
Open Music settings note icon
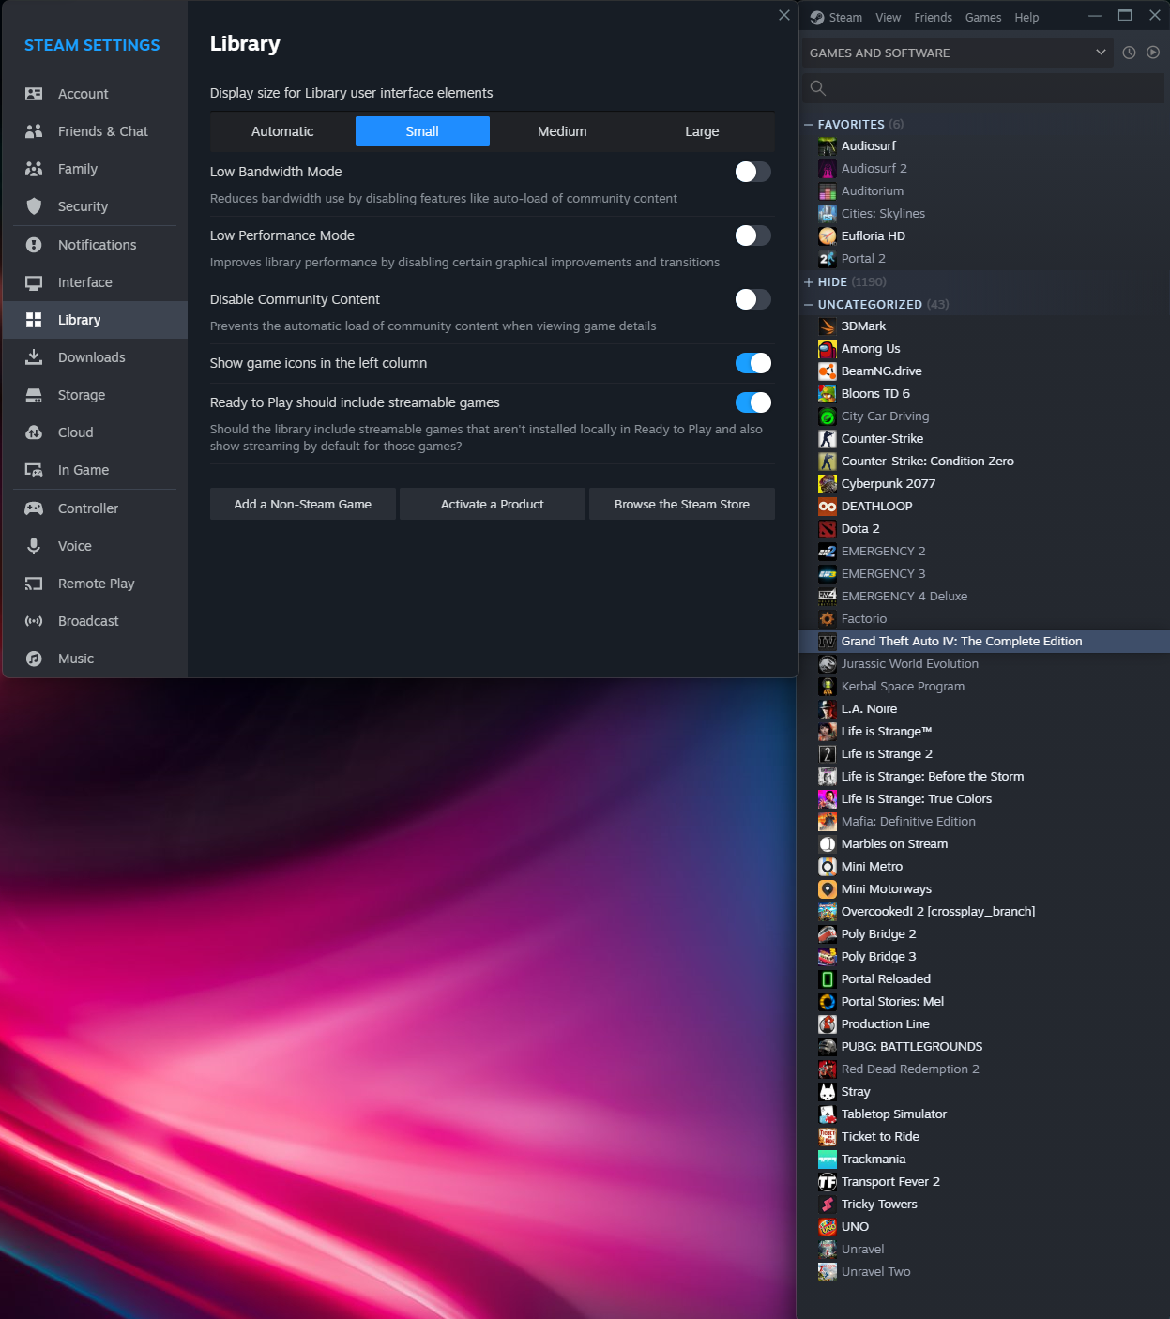click(34, 659)
